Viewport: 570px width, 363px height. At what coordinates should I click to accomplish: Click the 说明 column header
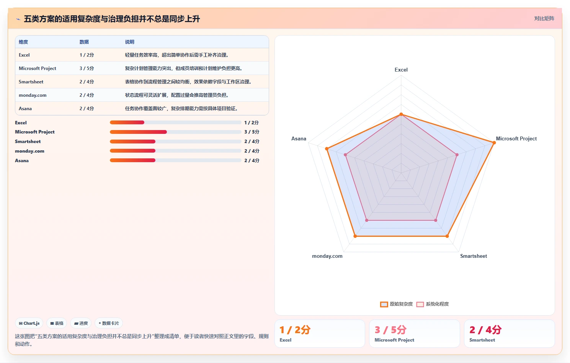click(x=130, y=42)
